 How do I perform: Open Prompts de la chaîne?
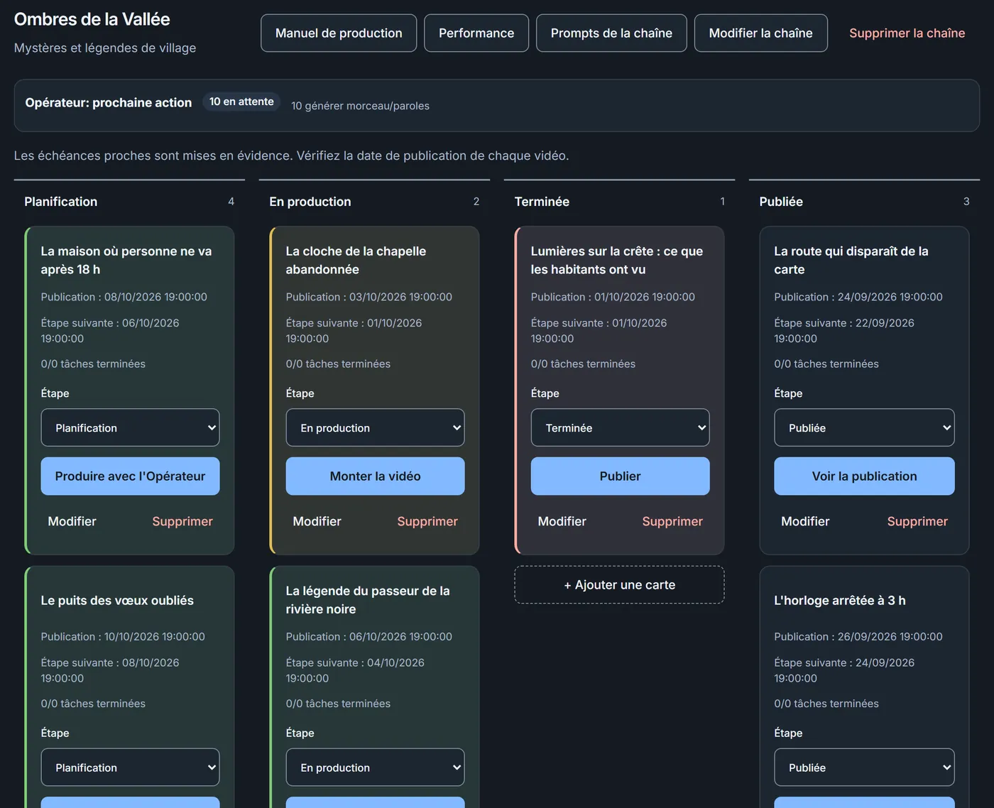[611, 33]
